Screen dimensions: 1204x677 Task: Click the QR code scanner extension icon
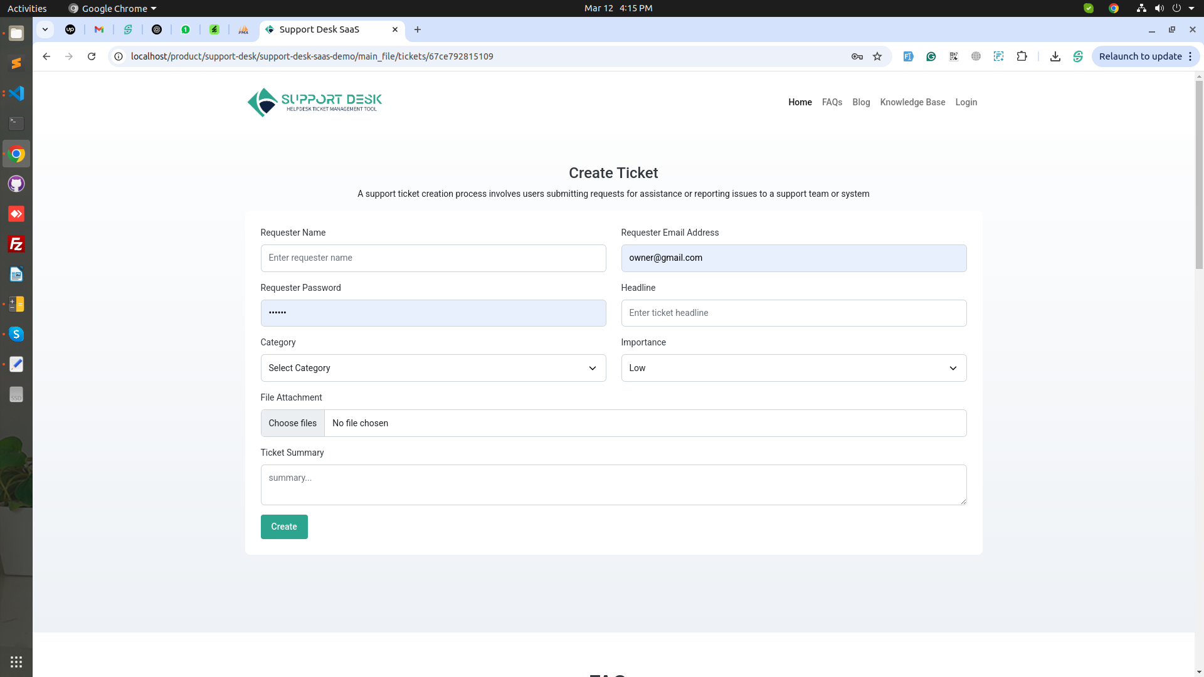(953, 56)
